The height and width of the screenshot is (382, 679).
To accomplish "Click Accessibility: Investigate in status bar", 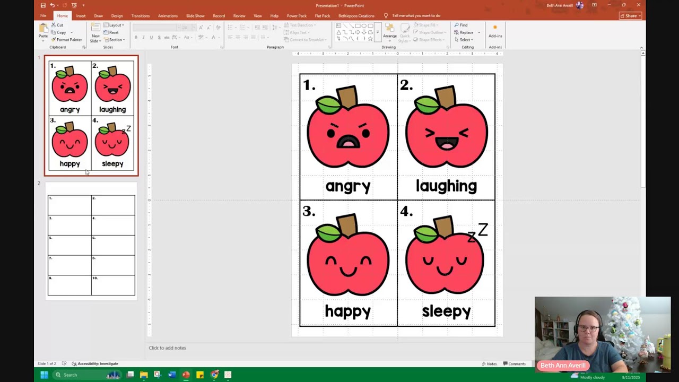I will click(x=94, y=364).
